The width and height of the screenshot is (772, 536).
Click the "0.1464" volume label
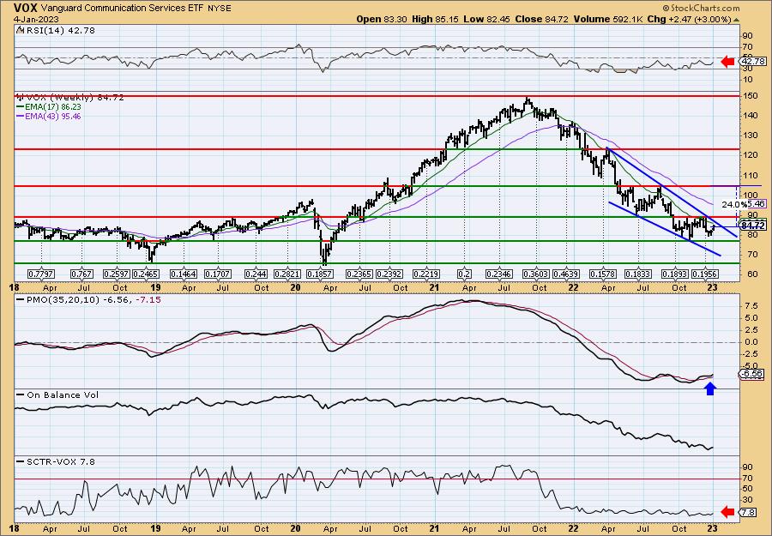[x=184, y=274]
